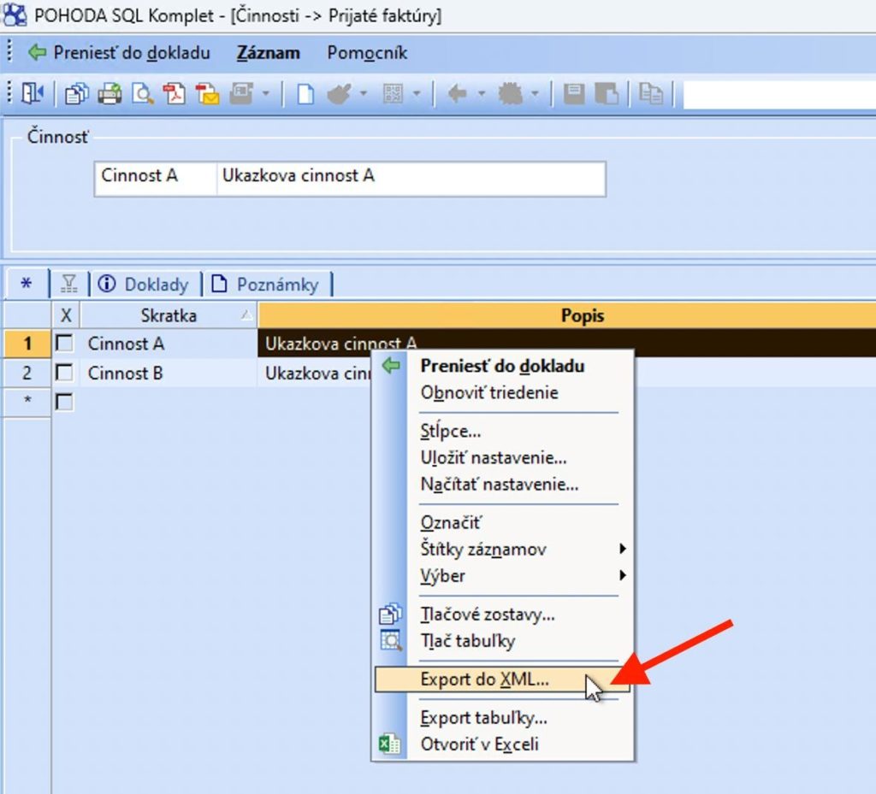Send PDF by email using the envelope icon

pyautogui.click(x=207, y=94)
